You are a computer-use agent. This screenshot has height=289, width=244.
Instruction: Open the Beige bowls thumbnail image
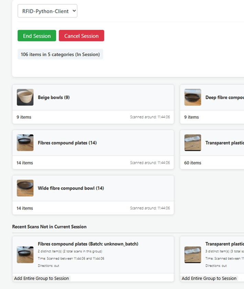click(x=25, y=97)
